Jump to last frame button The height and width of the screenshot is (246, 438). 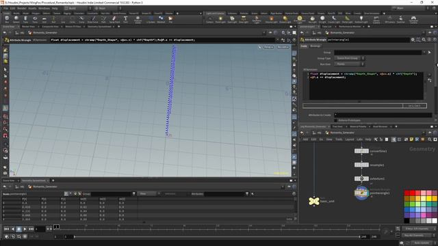pos(31,229)
